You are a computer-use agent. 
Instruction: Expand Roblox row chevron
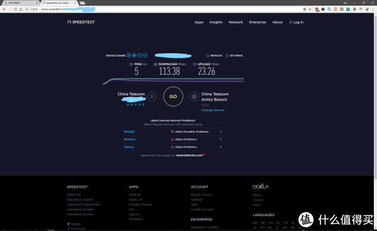221,139
